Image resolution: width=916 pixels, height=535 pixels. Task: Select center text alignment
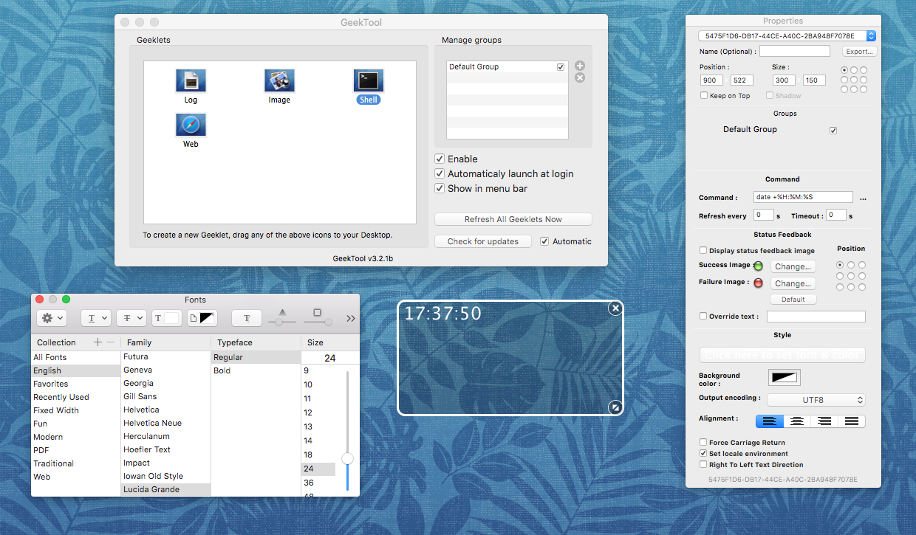click(796, 421)
